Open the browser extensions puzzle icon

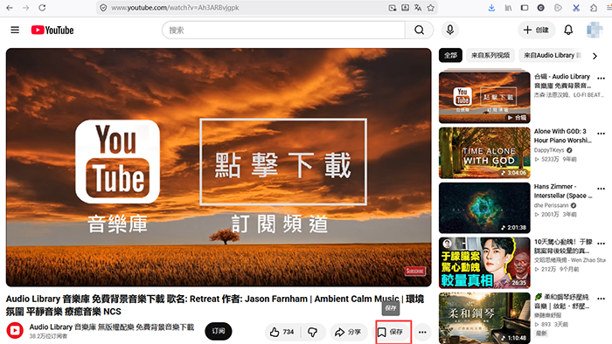click(x=594, y=8)
